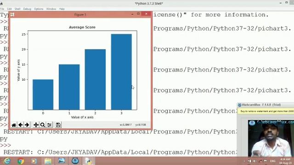
Task: Open the picture viewer taskbar icon
Action: [x=62, y=161]
